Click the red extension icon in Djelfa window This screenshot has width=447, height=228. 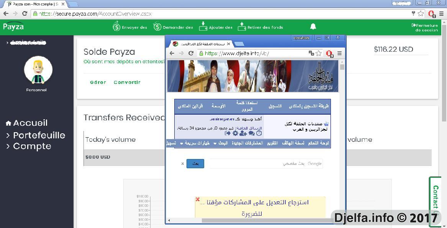329,53
